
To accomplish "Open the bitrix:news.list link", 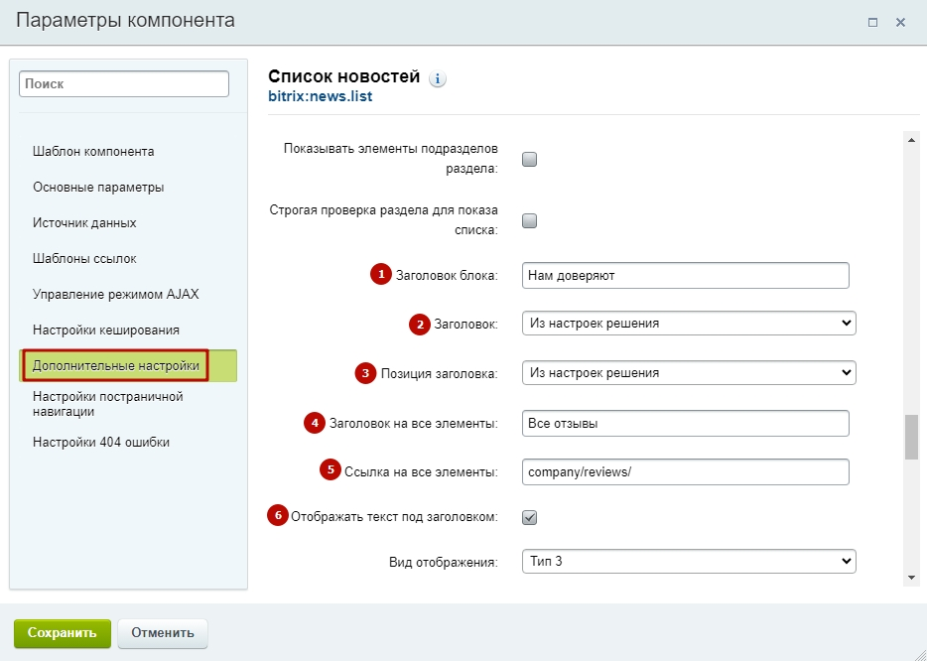I will point(321,96).
